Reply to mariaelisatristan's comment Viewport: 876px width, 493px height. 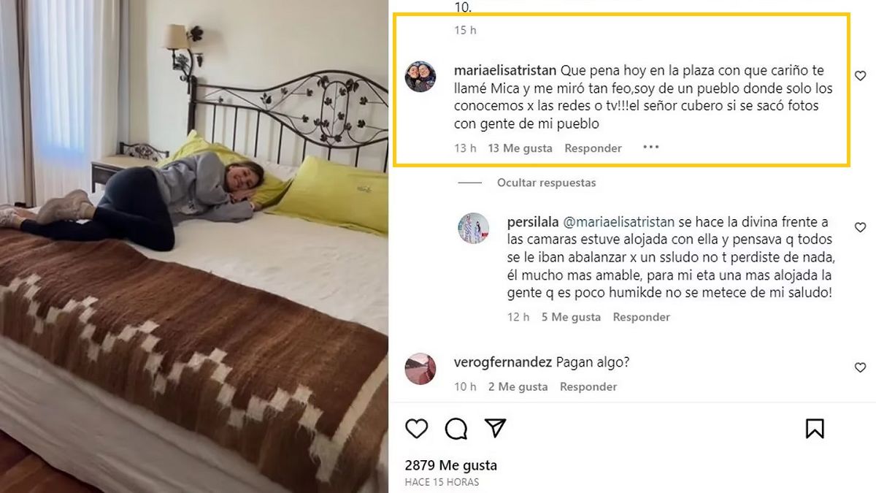[593, 148]
